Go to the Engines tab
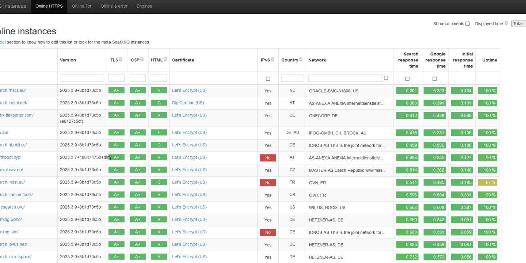This screenshot has height=263, width=526. [144, 6]
